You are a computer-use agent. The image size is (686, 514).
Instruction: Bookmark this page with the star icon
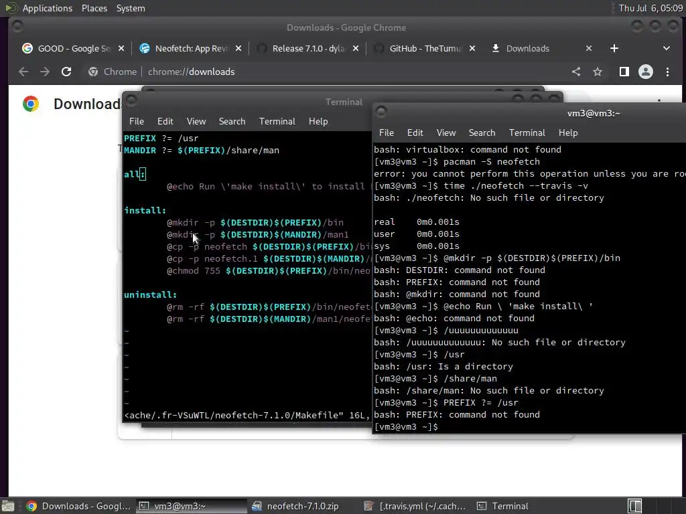click(597, 72)
